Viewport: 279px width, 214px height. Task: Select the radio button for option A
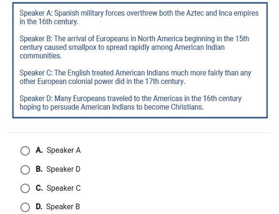(x=25, y=151)
